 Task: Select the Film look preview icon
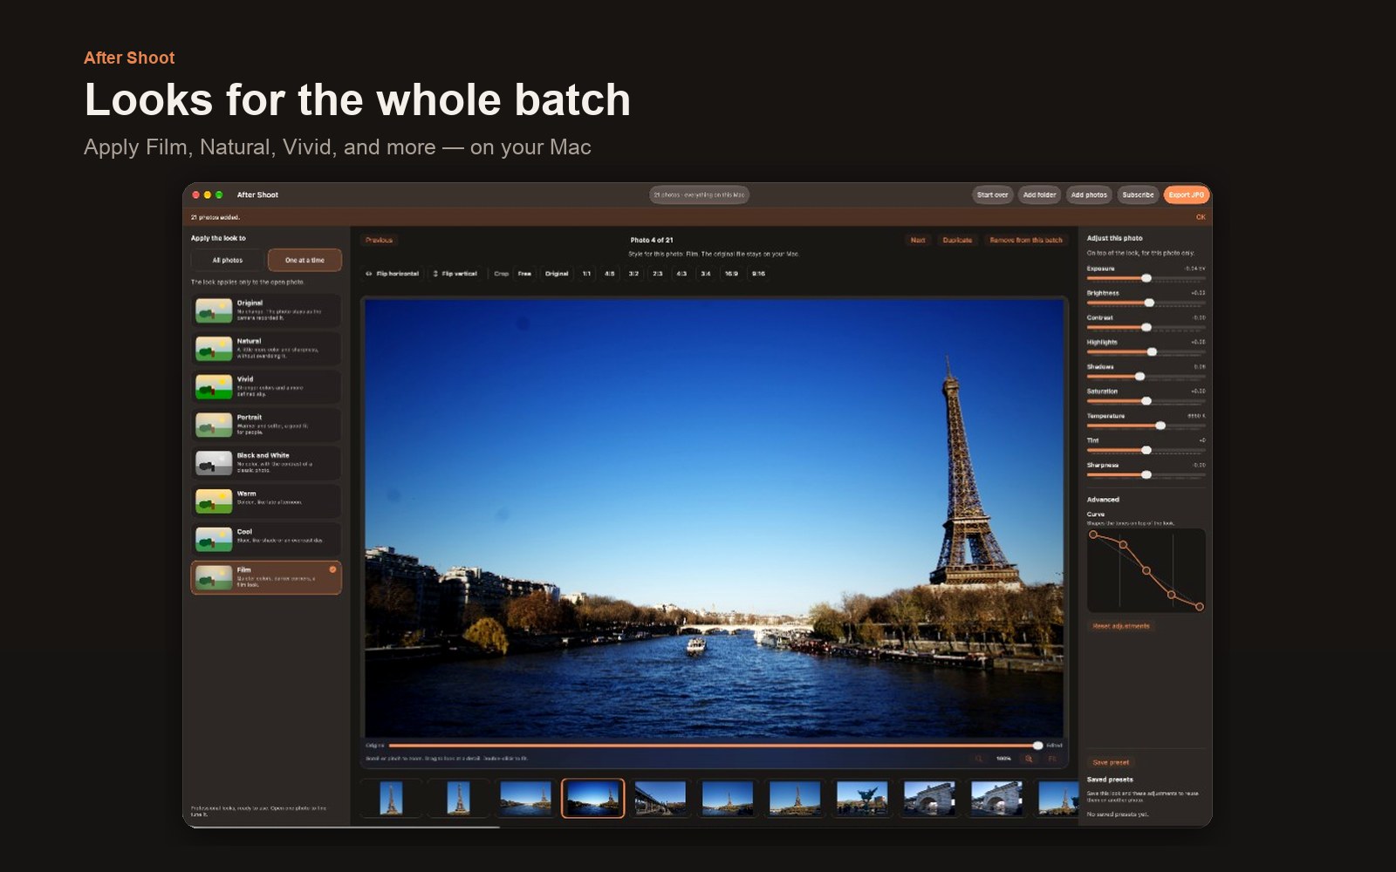coord(214,577)
